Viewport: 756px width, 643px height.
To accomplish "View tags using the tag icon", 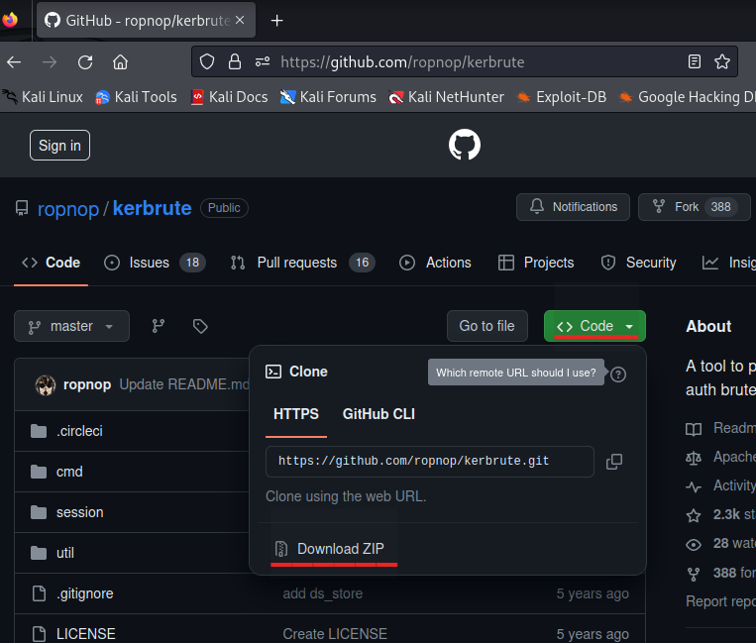I will click(x=200, y=326).
